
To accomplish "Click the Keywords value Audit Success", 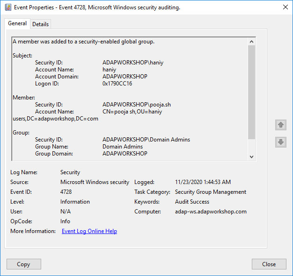I will coord(192,202).
